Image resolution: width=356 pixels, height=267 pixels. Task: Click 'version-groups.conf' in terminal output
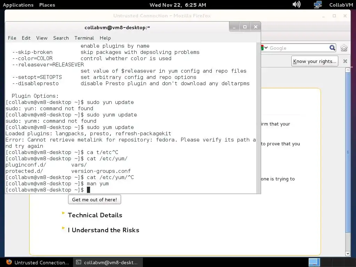point(101,171)
